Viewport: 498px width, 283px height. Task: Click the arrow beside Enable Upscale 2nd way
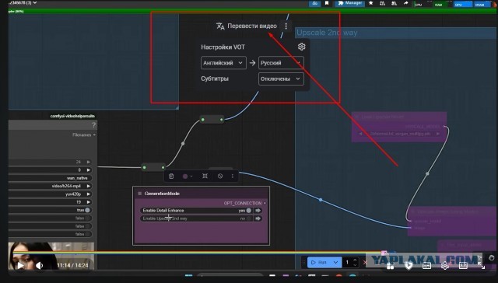[x=258, y=218]
